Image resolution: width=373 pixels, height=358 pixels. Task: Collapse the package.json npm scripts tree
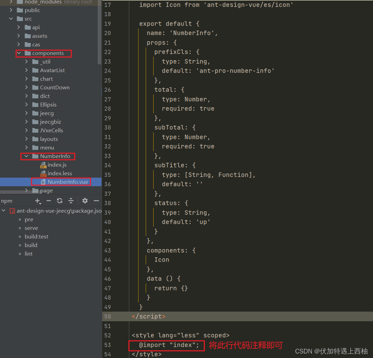(x=3, y=211)
